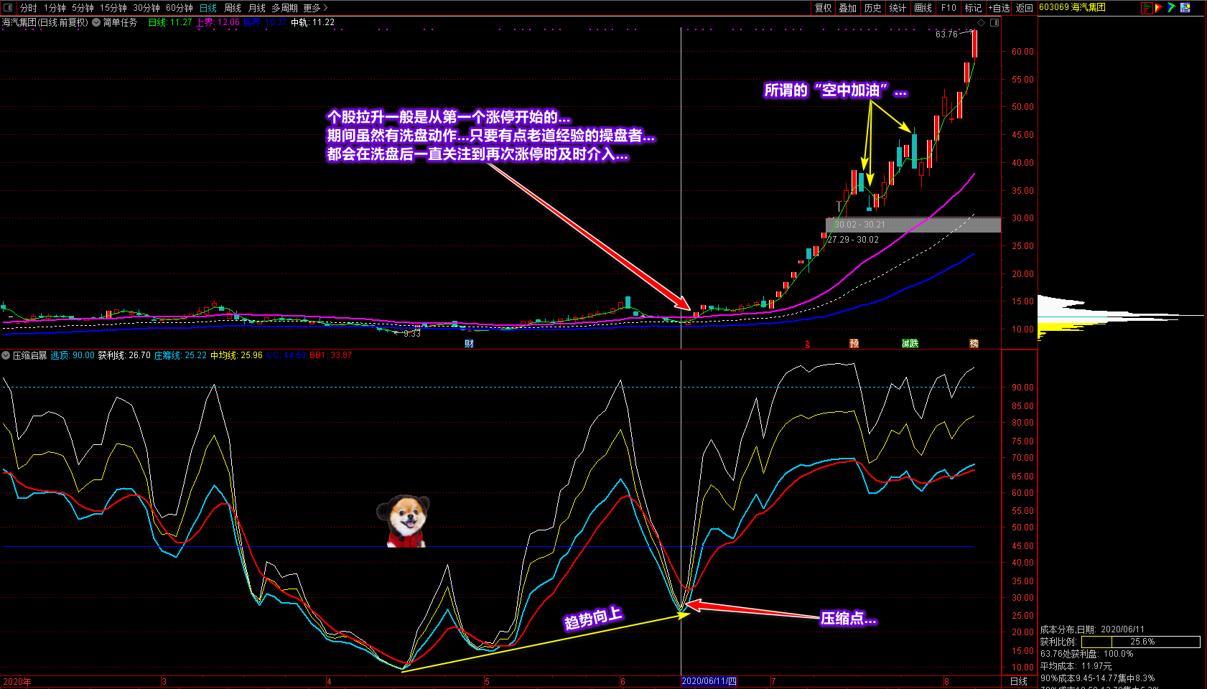Click the 9.33 low price label
Screen dimensions: 1207x689
412,334
